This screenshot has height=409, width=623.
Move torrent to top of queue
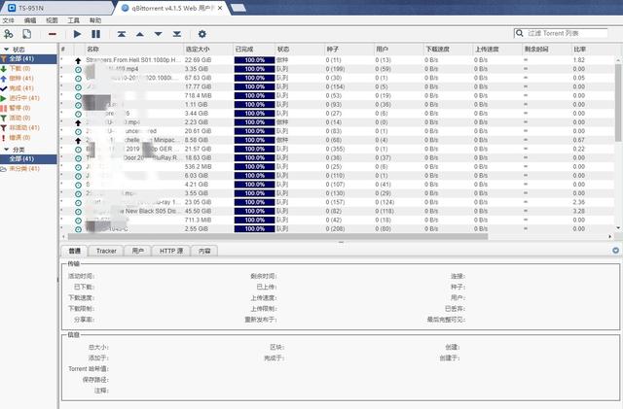coord(122,34)
